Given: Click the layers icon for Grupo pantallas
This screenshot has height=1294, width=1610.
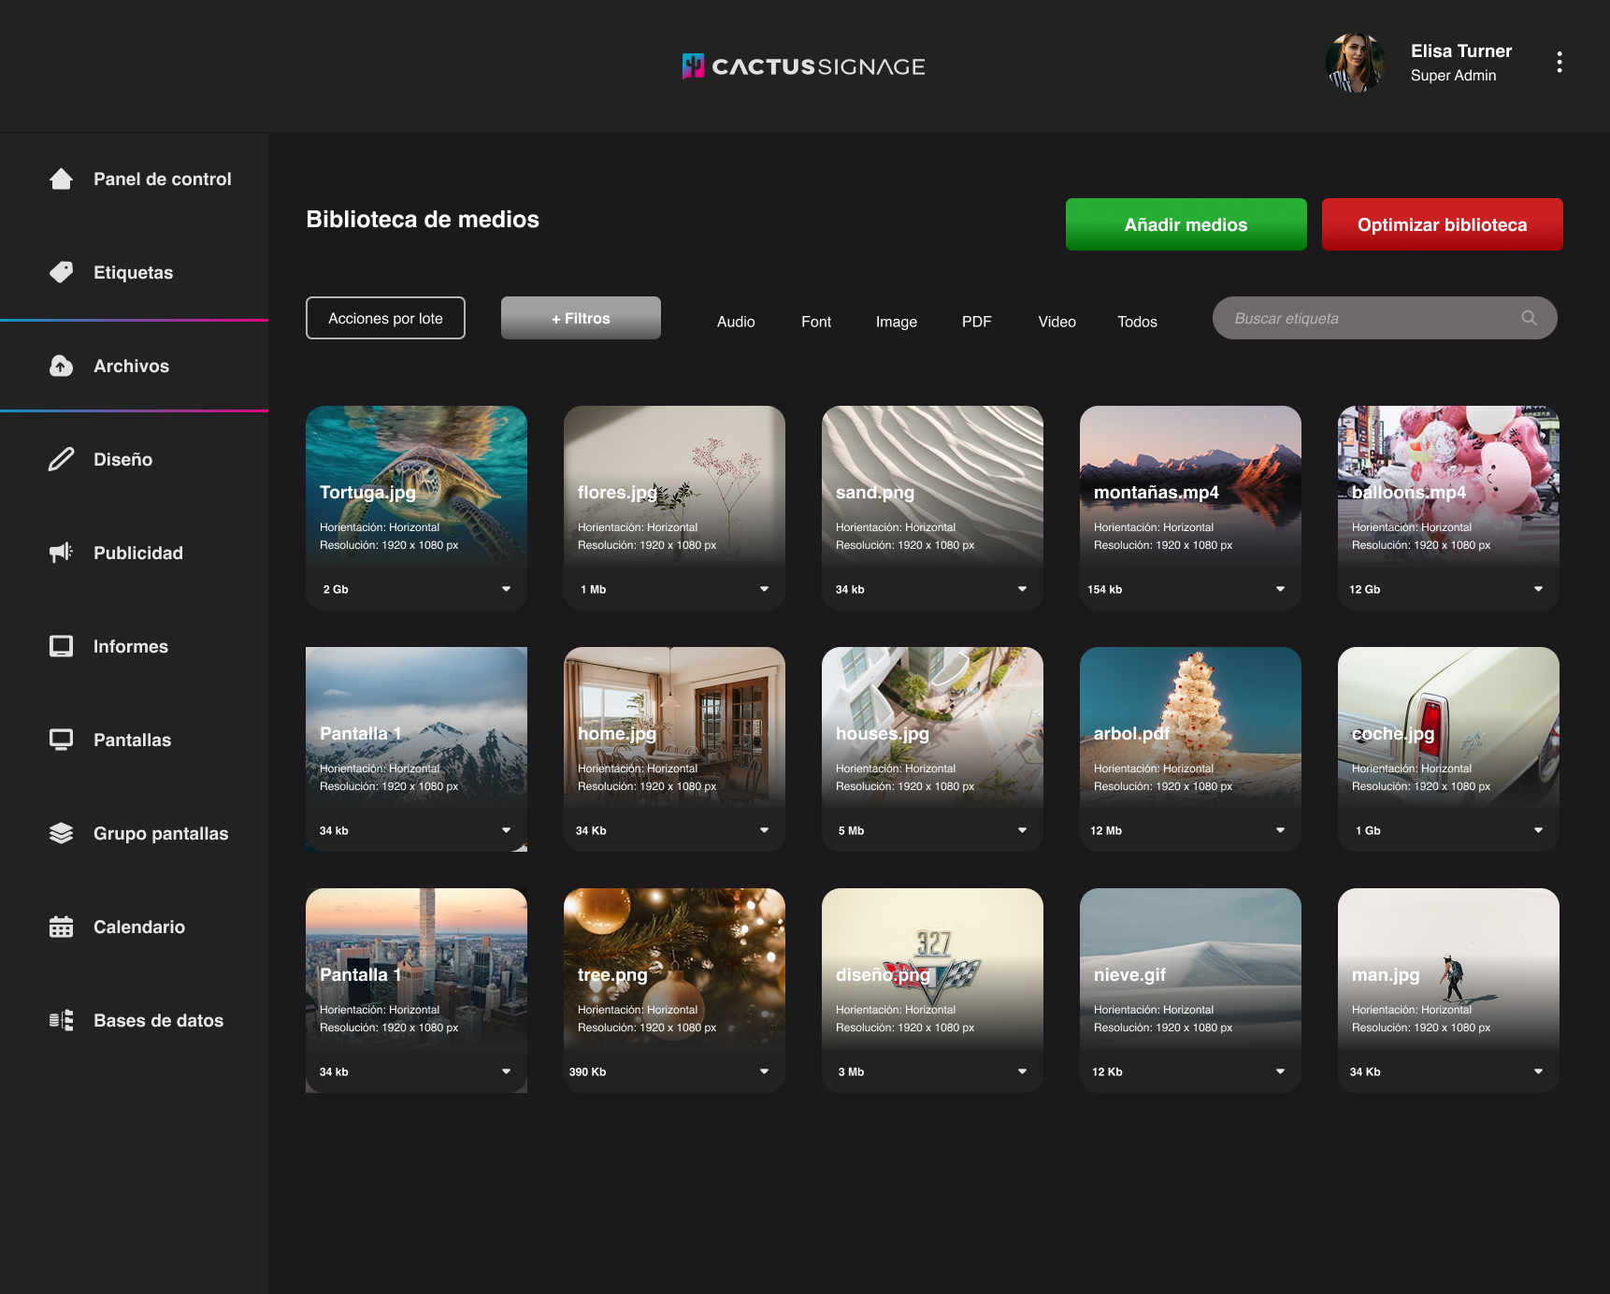Looking at the screenshot, I should (61, 833).
